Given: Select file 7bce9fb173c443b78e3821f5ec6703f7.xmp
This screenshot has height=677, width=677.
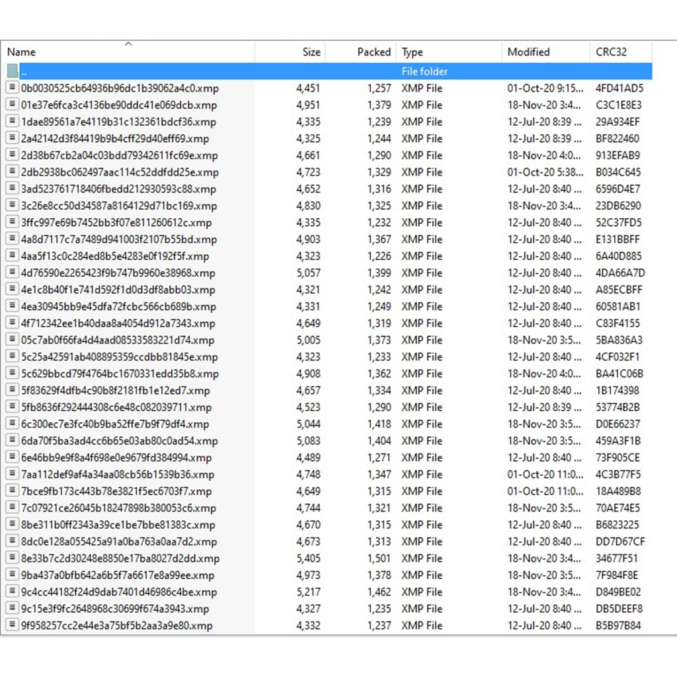Looking at the screenshot, I should coord(116,491).
